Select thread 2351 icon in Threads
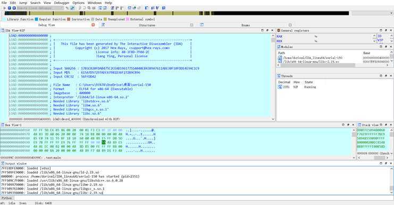Viewport: 394px width, 205px height. tap(280, 87)
